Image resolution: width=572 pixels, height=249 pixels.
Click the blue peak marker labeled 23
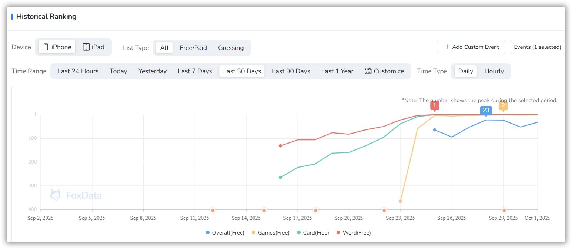click(486, 110)
